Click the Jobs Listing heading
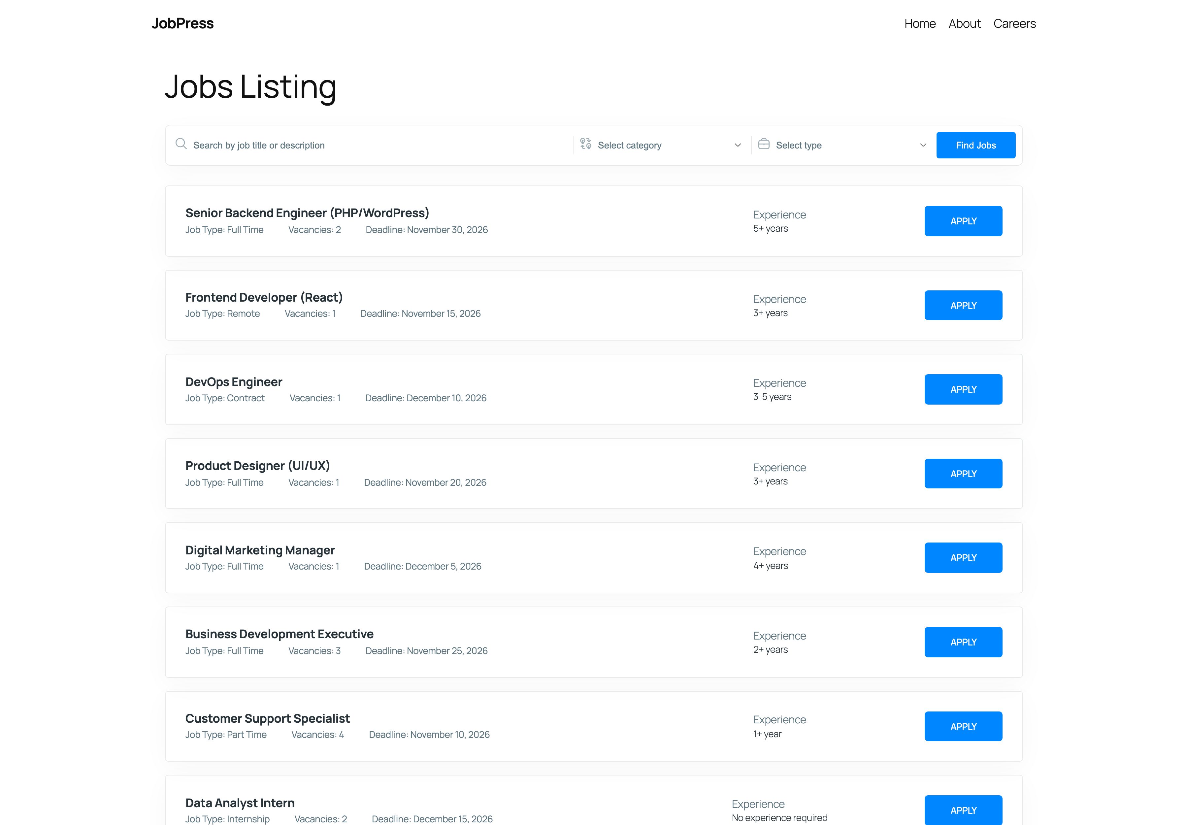 [x=251, y=86]
